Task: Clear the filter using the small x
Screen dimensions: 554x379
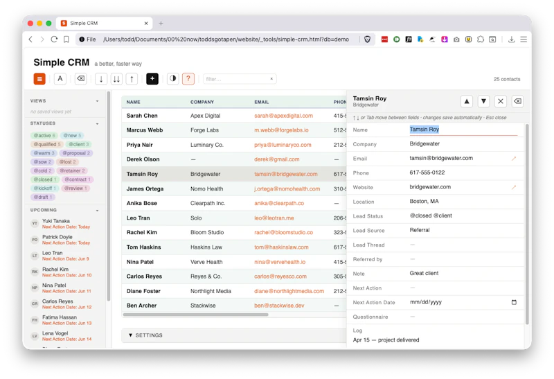Action: point(271,79)
